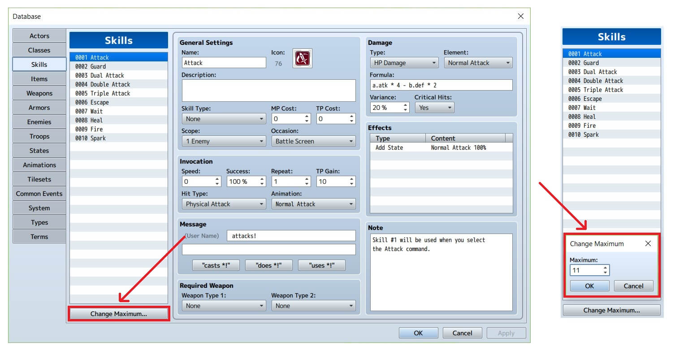
Task: Open the Armors tab
Action: coord(39,108)
